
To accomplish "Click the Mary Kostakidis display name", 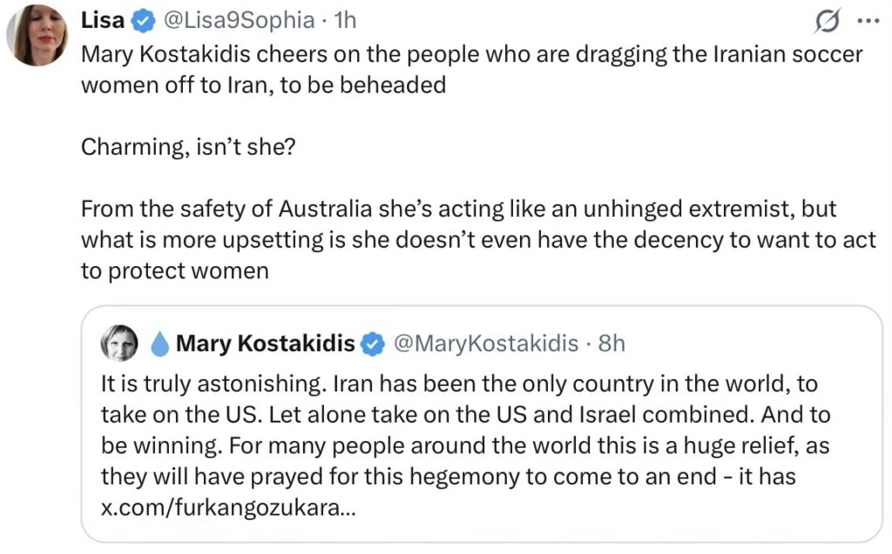I will [265, 344].
